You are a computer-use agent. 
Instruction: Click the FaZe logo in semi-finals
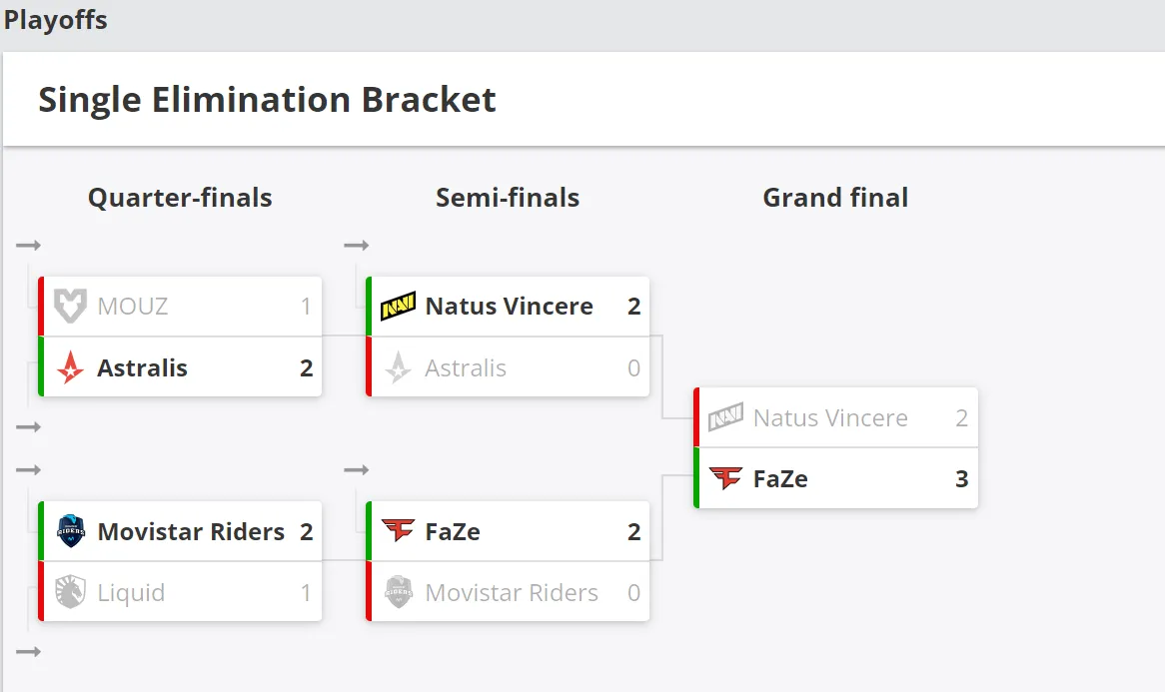(x=399, y=530)
